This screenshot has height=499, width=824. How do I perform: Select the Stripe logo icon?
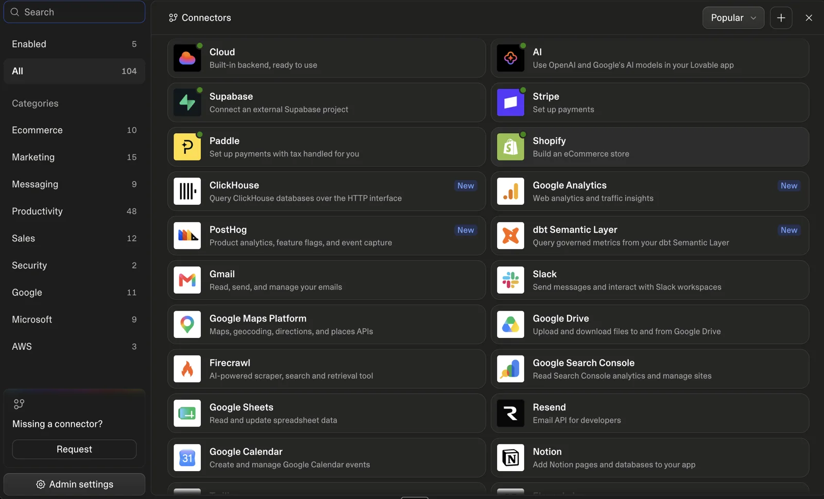[510, 103]
